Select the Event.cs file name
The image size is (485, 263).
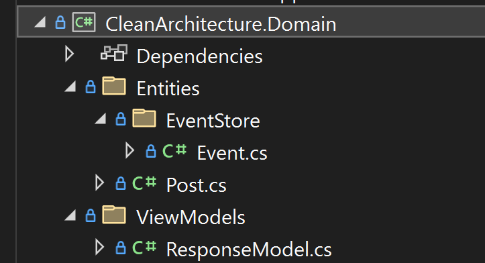(232, 153)
